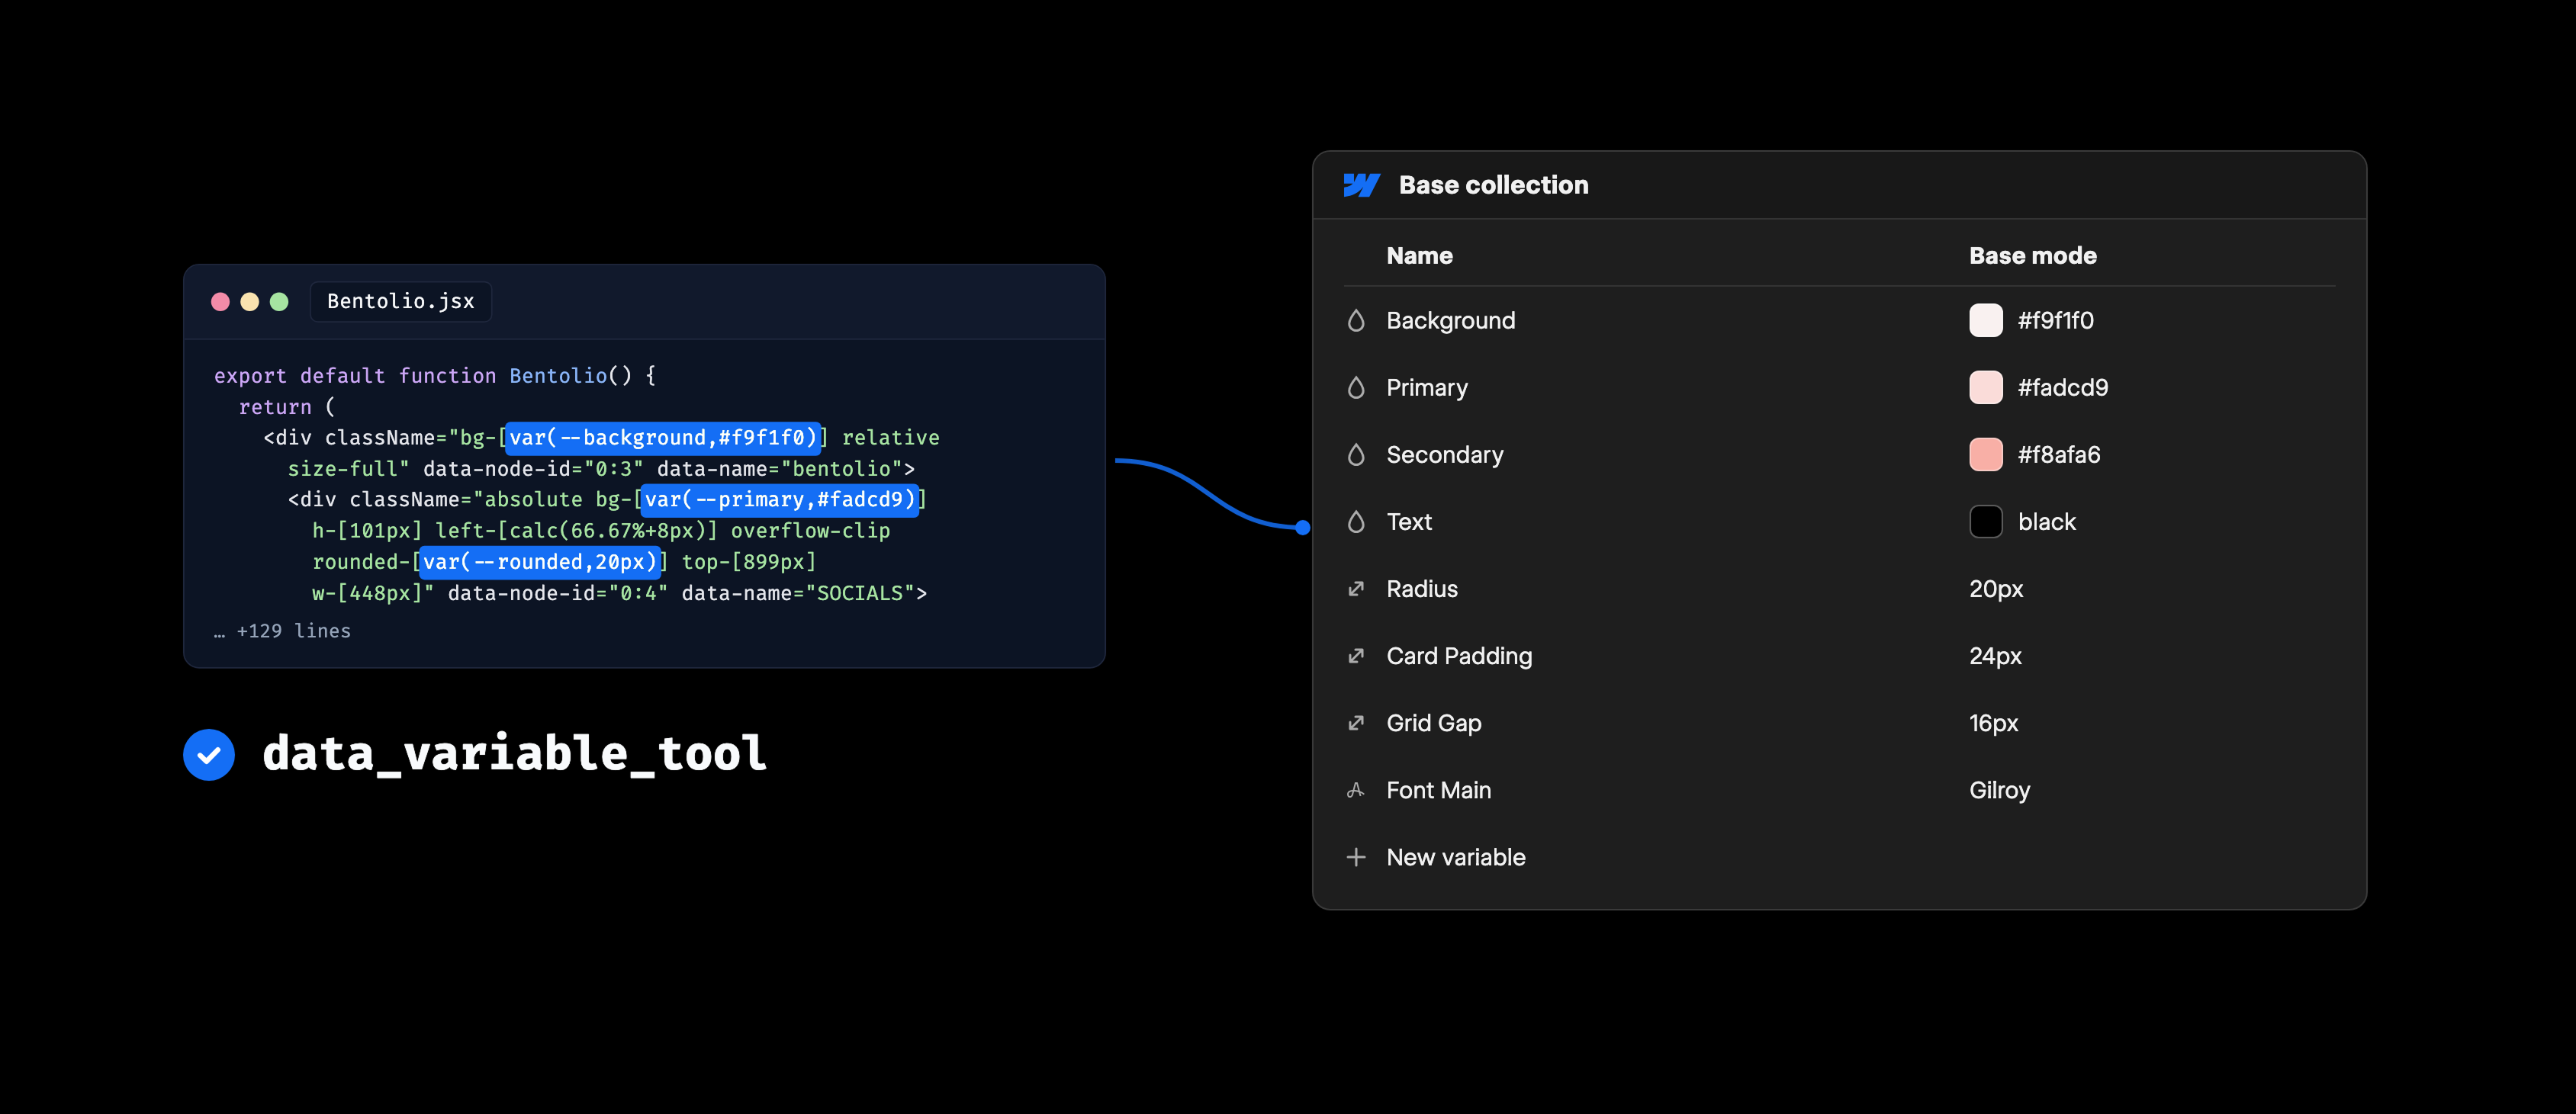Click the Webflow logo icon
This screenshot has height=1114, width=2576.
[x=1361, y=185]
